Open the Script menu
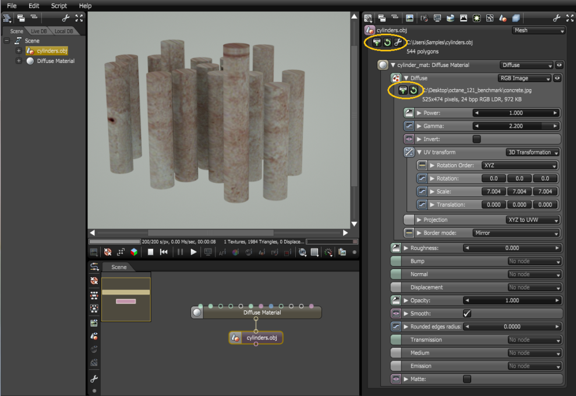Viewport: 576px width, 396px height. 59,5
